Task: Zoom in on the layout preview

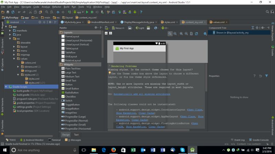Action: 181,34
